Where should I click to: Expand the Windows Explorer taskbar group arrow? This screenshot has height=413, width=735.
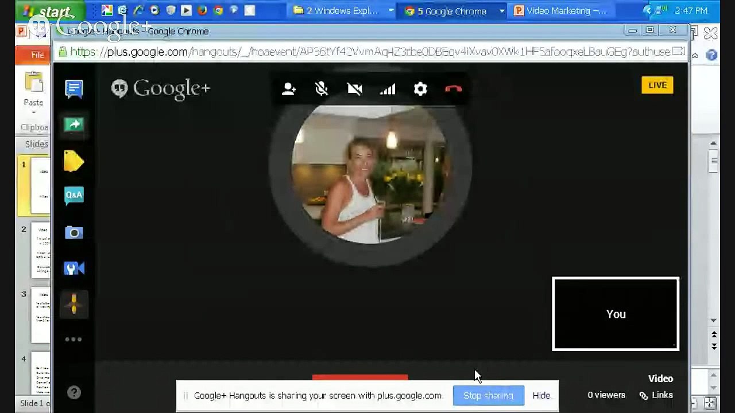(x=391, y=11)
